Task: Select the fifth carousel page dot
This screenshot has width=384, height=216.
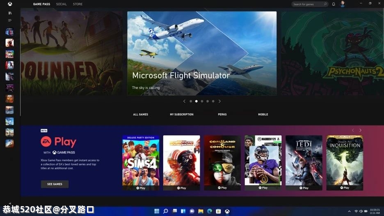Action: (213, 101)
